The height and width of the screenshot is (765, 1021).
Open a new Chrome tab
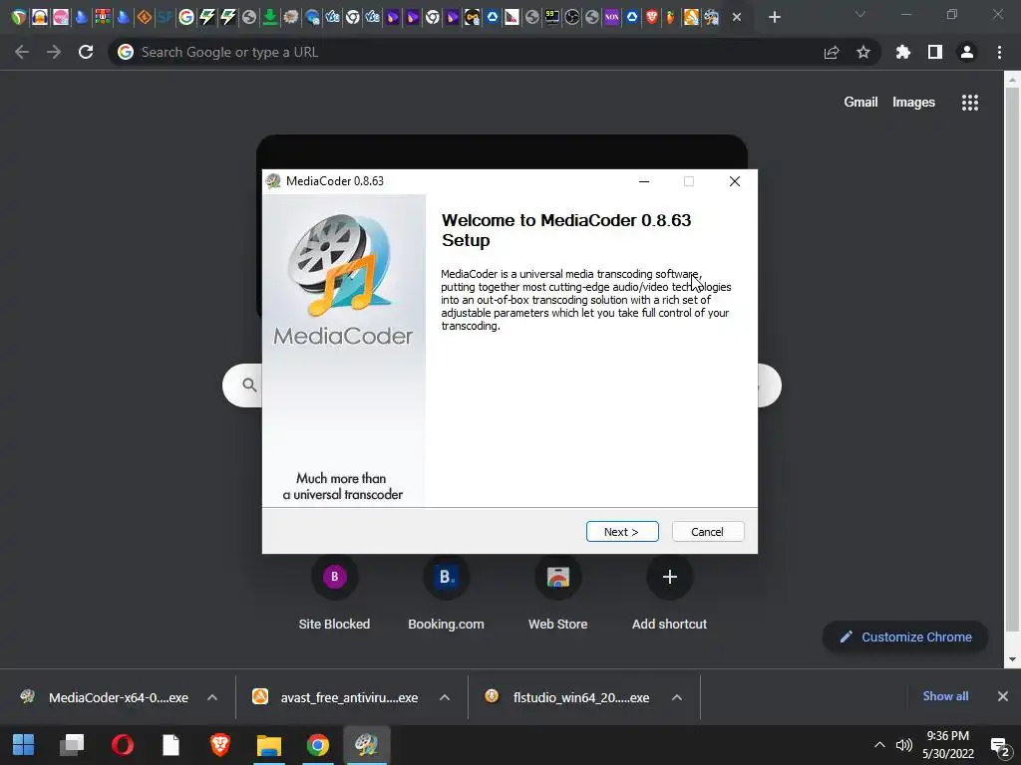click(x=774, y=17)
